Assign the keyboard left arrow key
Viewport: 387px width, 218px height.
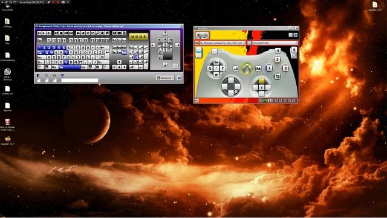(114, 67)
